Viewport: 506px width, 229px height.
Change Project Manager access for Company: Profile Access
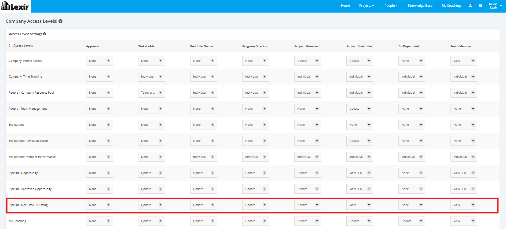tap(308, 61)
